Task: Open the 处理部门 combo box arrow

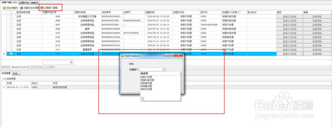Action: pos(164,69)
